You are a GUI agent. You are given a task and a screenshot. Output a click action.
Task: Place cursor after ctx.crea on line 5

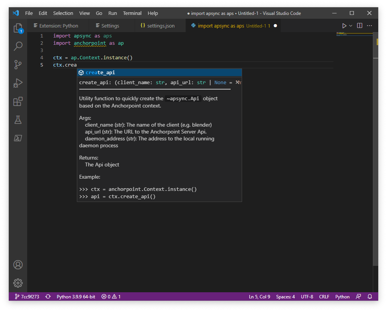pos(77,65)
